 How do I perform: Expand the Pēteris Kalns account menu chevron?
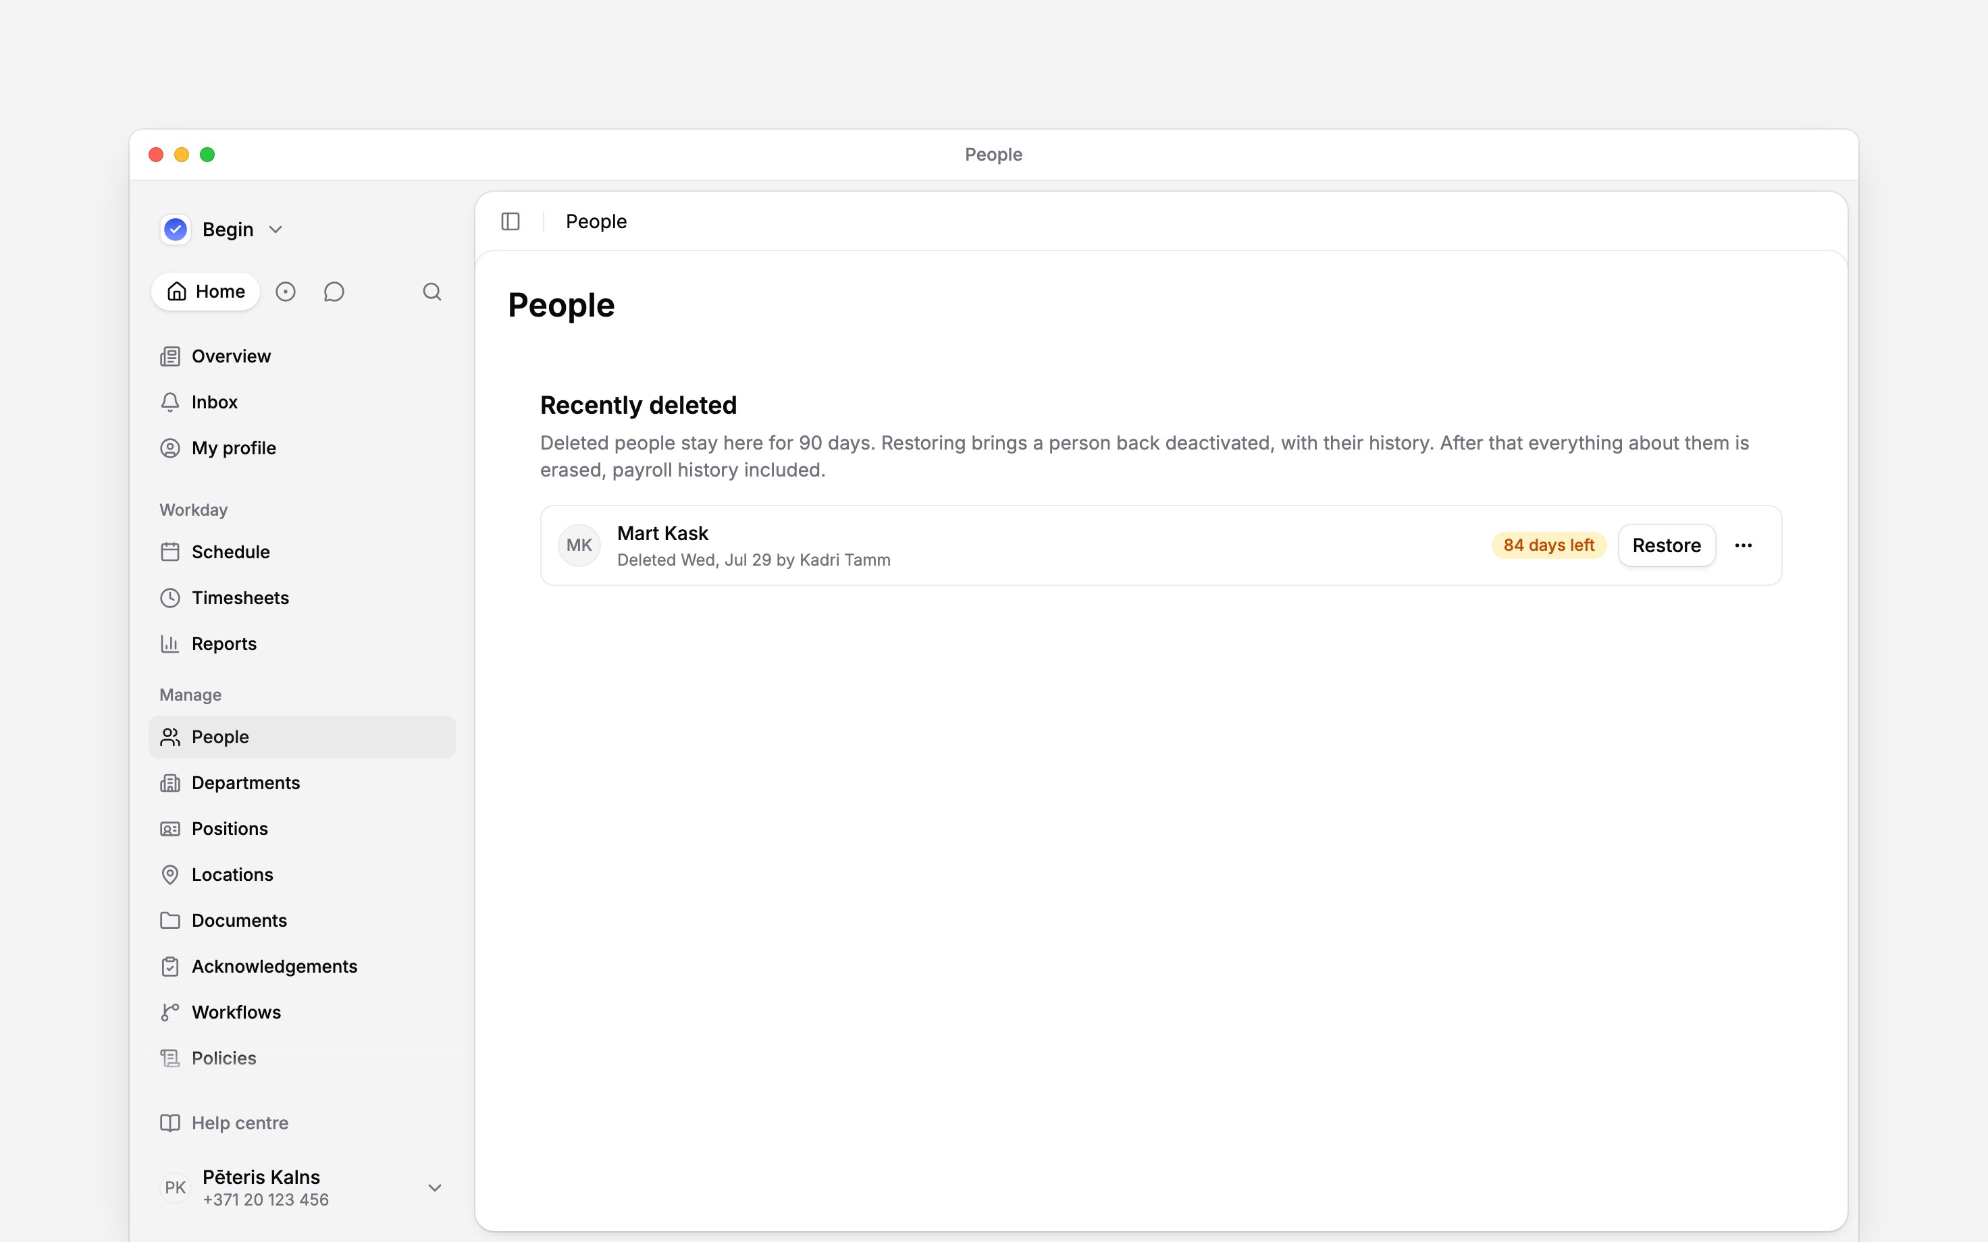(436, 1188)
